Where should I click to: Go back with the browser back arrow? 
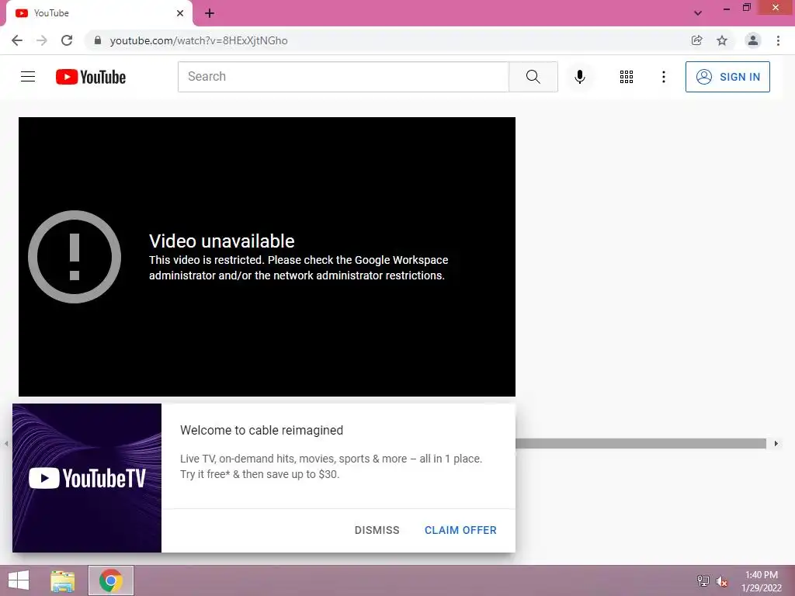tap(17, 40)
